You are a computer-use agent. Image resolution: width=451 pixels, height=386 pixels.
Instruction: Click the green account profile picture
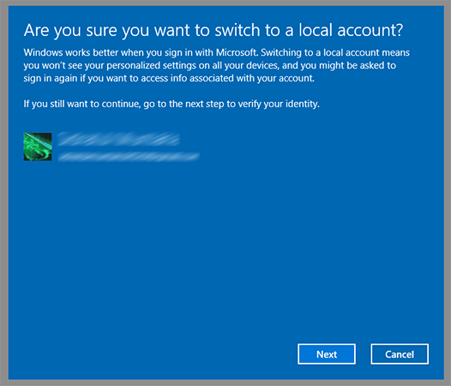38,147
